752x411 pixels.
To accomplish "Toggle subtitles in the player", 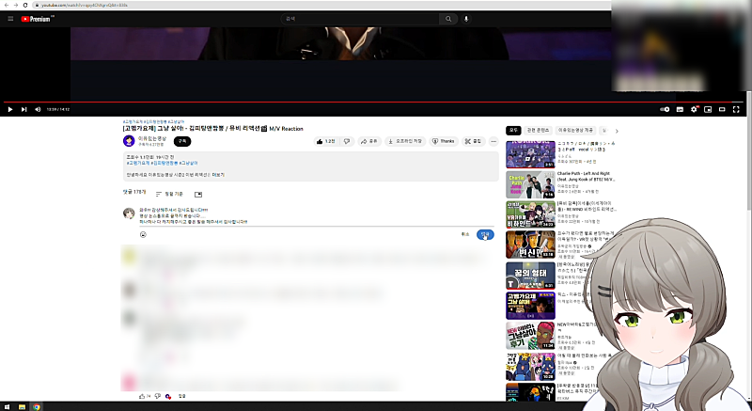I will (680, 109).
